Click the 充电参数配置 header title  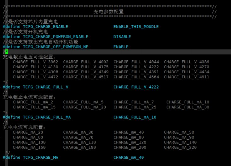(x=108, y=11)
